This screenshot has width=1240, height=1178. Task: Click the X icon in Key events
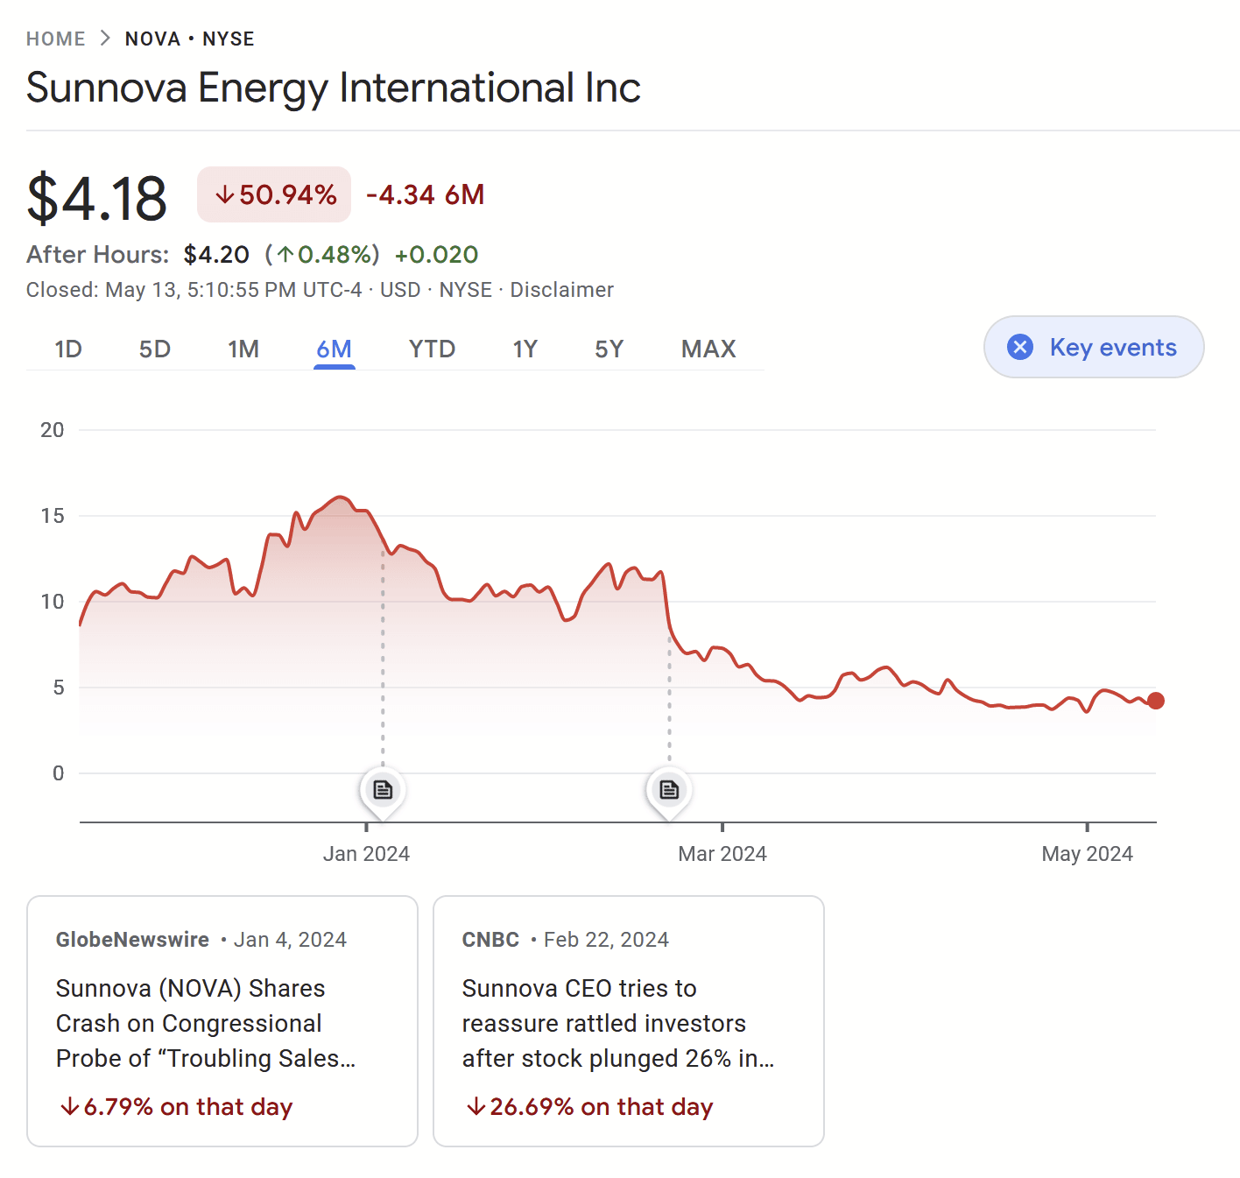[x=1020, y=348]
